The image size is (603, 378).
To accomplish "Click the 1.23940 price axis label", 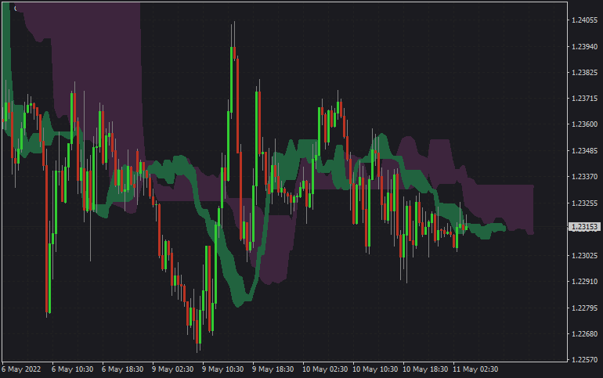I will (584, 46).
